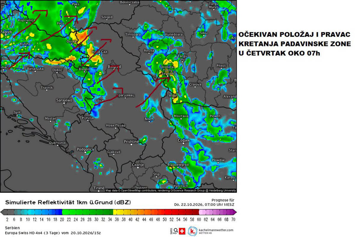Select the Nisch city label
355x237 pixels.
point(149,119)
